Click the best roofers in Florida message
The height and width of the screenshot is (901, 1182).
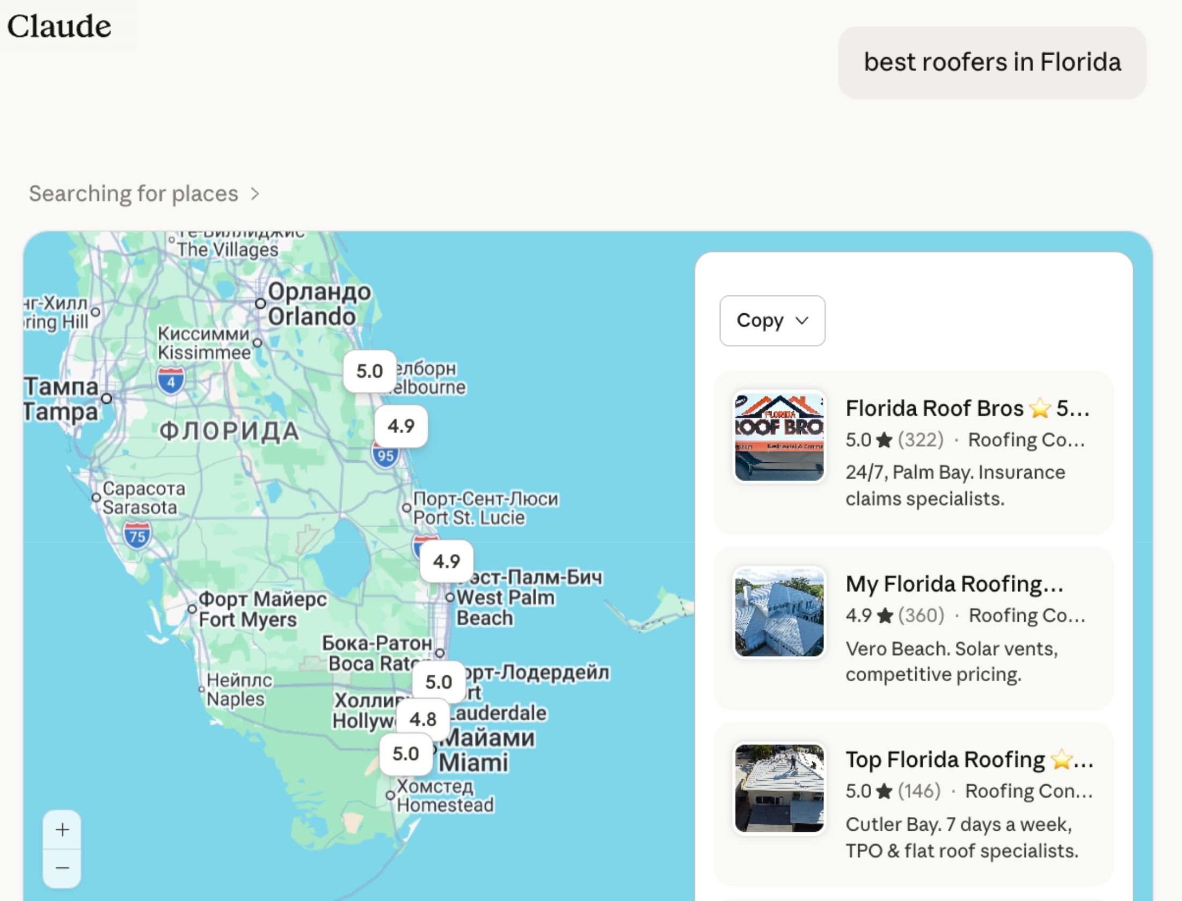tap(992, 62)
